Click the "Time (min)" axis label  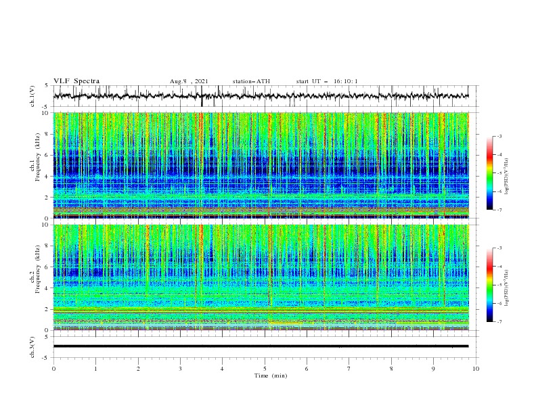click(x=271, y=375)
